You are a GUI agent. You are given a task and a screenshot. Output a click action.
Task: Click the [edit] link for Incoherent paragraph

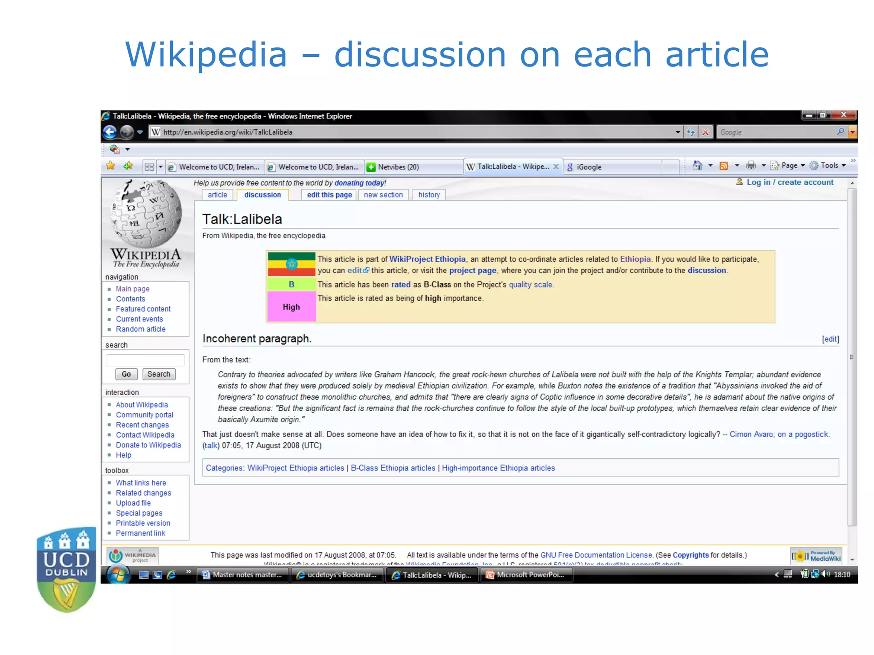coord(830,339)
